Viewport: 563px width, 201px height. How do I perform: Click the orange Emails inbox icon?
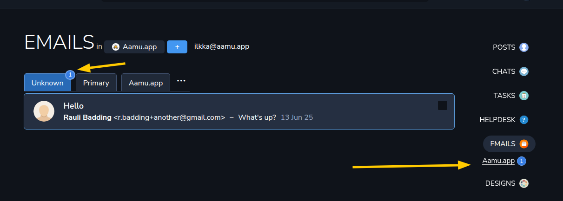click(x=524, y=144)
